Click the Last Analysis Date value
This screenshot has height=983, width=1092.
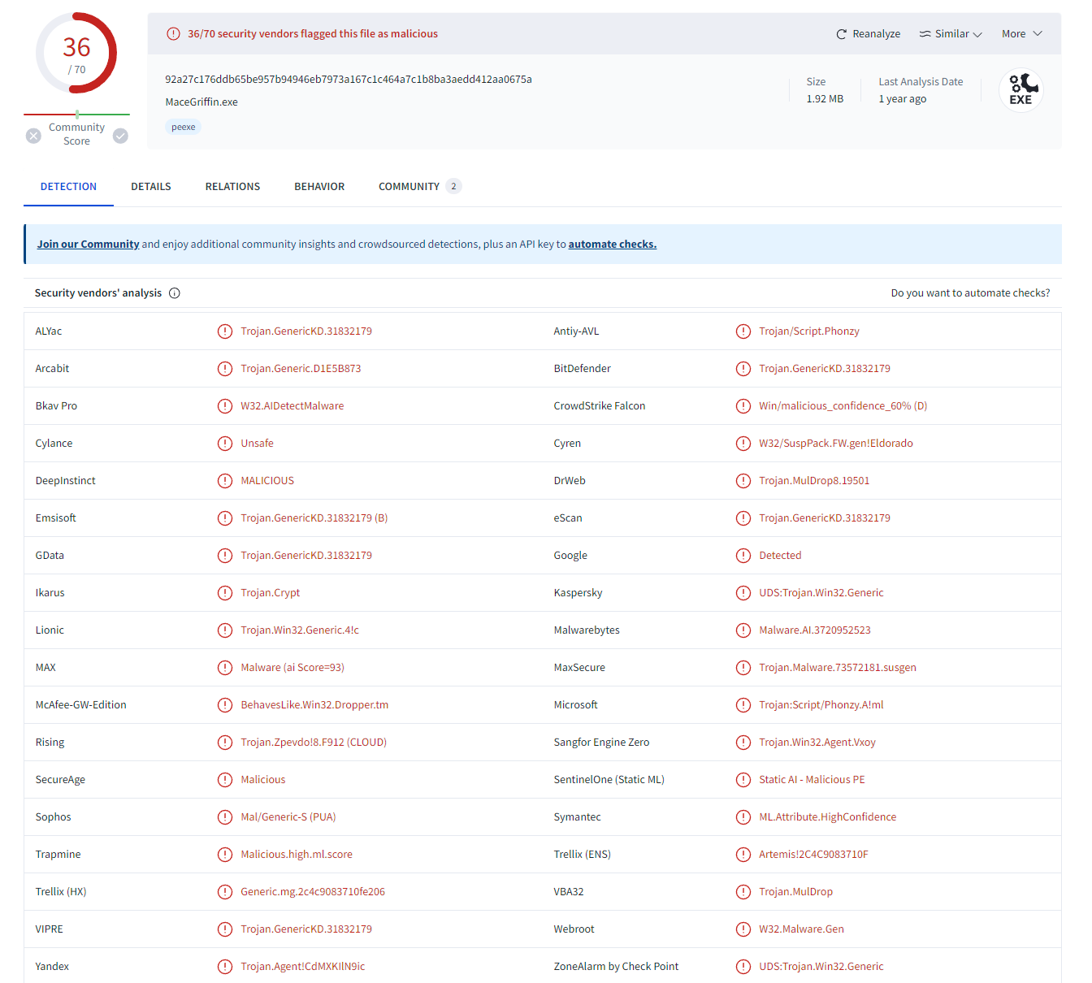click(x=903, y=99)
